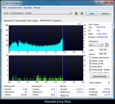Click the yellow Błędy PI color swatch
The image size is (115, 104).
click(33, 86)
